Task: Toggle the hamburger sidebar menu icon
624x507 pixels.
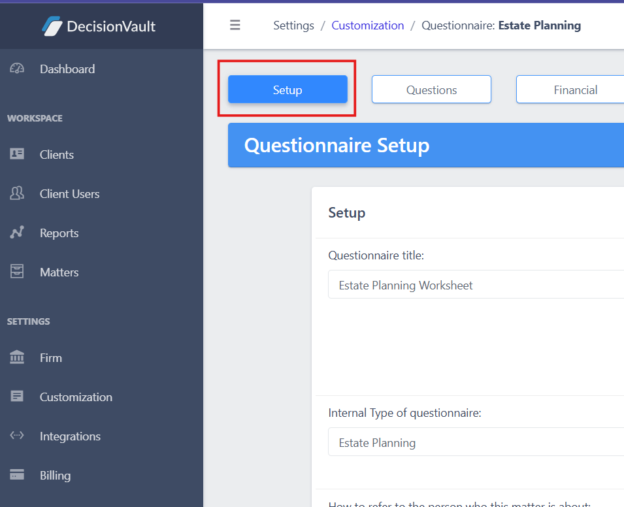Action: [x=235, y=25]
